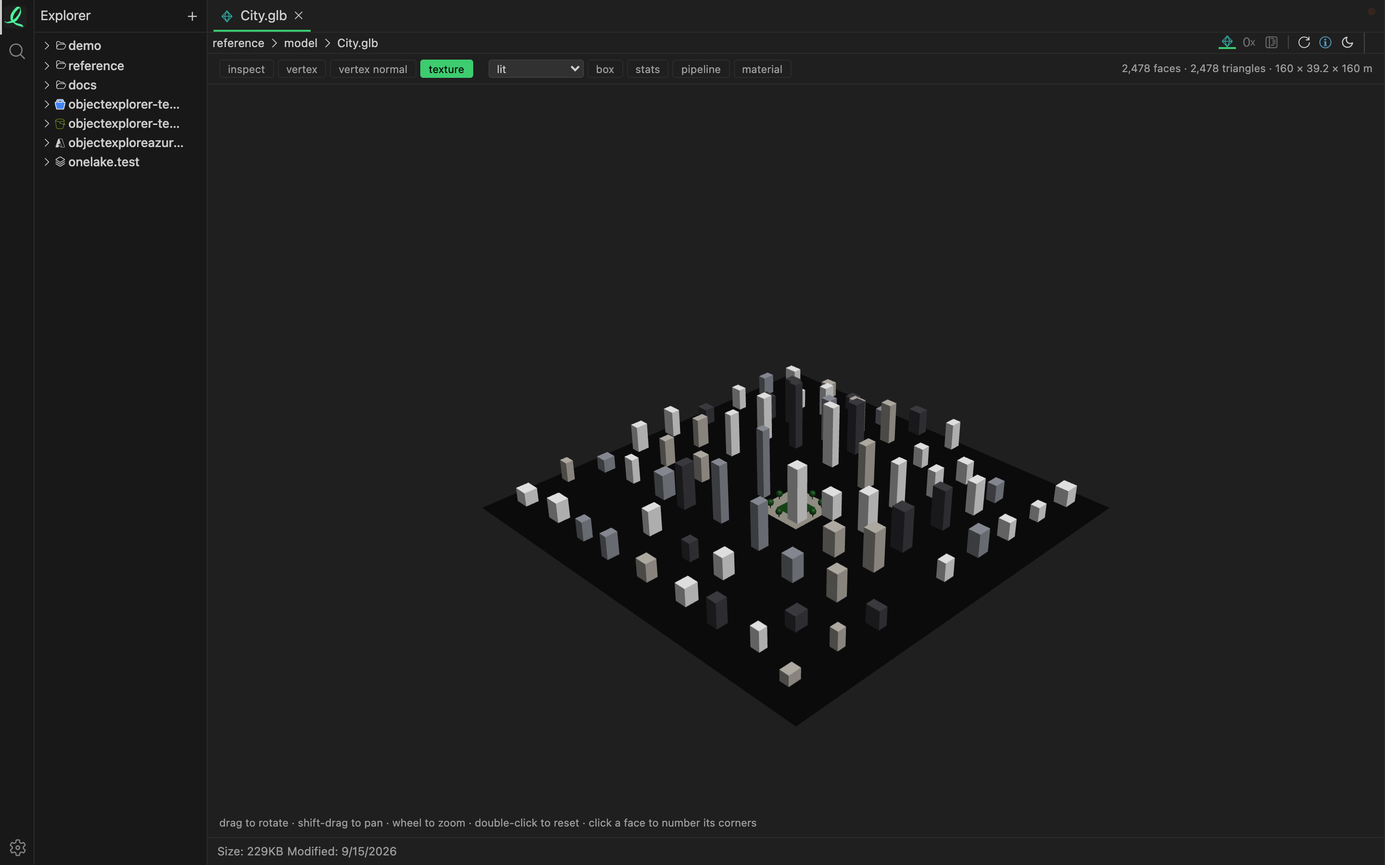
Task: Select the City.glb tab
Action: click(262, 16)
